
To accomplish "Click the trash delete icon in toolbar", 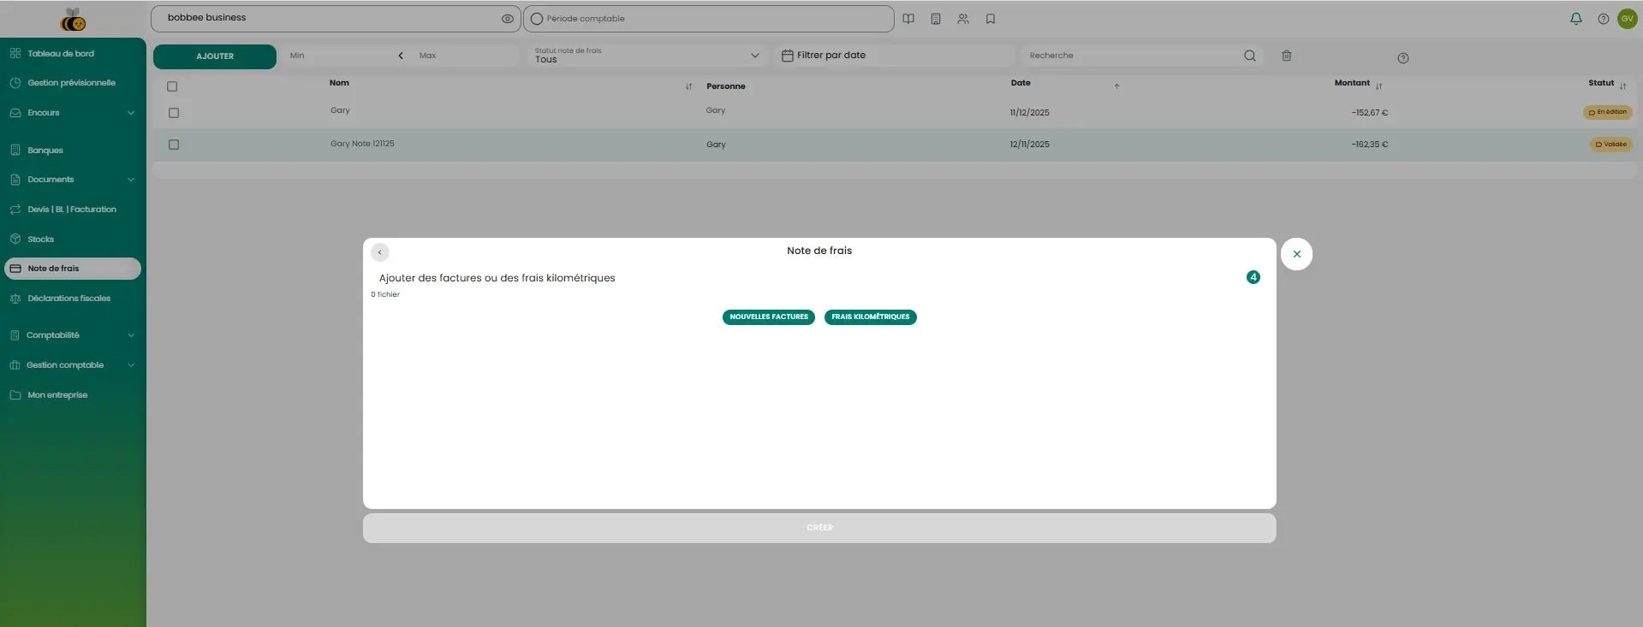I will point(1286,56).
